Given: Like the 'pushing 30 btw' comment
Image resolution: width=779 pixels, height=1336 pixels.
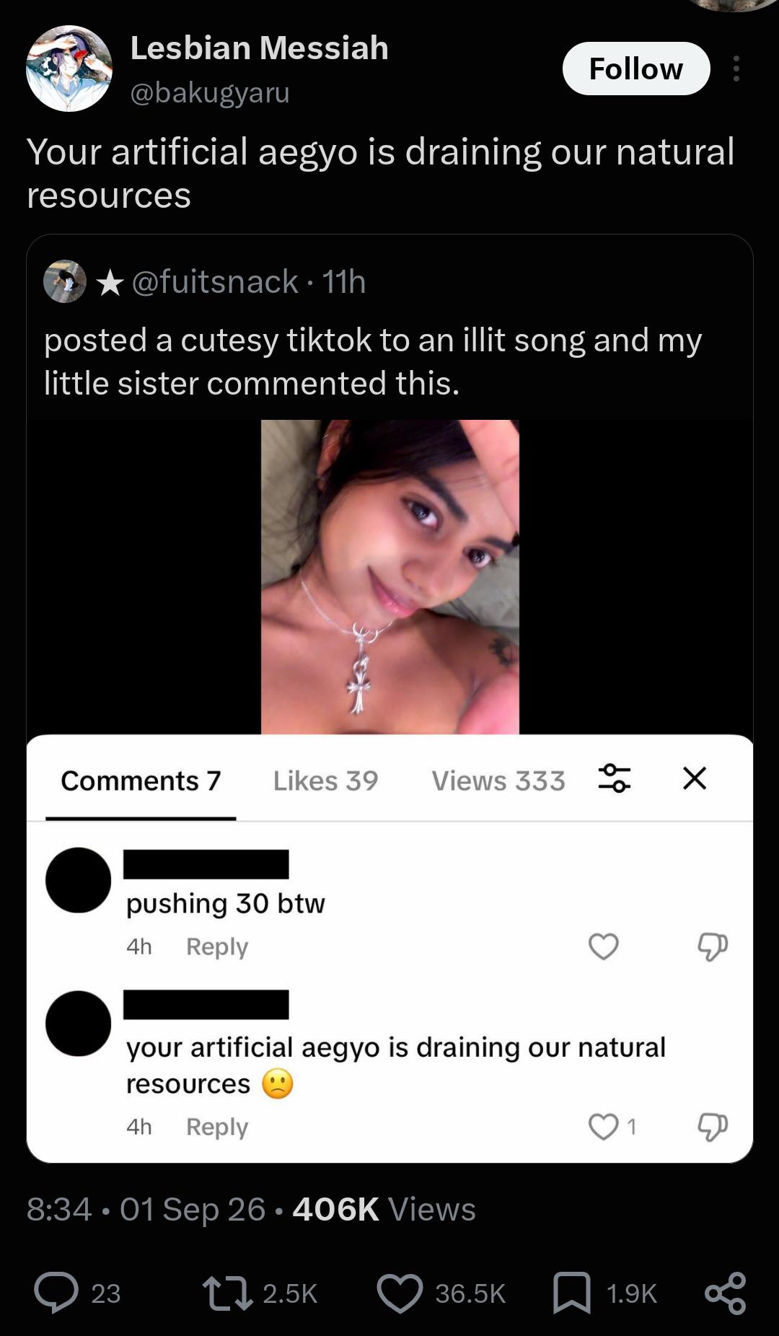Looking at the screenshot, I should click(604, 946).
